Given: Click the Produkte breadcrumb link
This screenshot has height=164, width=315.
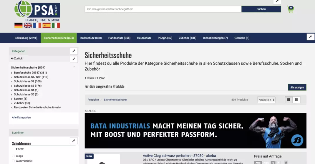Looking at the screenshot, I should pyautogui.click(x=93, y=100).
